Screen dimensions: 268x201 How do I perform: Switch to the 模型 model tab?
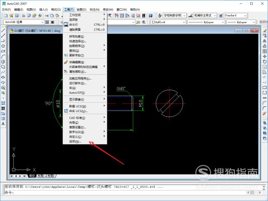click(32, 176)
